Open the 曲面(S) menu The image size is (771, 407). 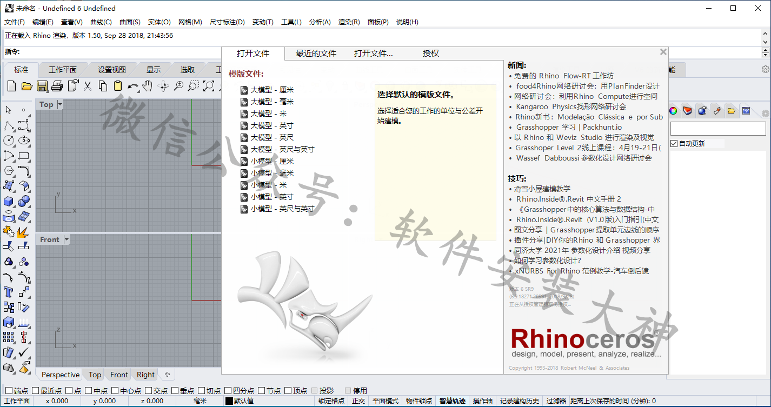(x=130, y=22)
